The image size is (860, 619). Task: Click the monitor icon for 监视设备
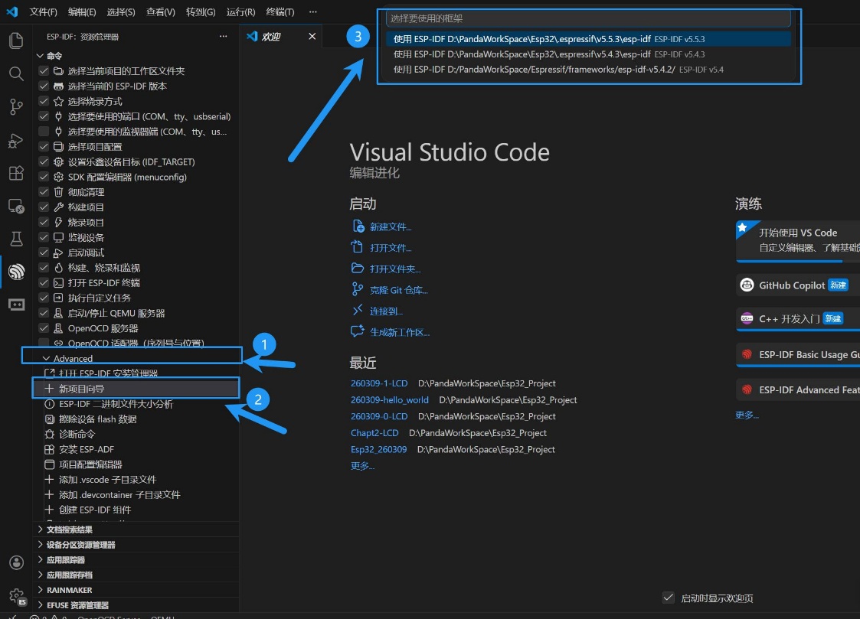[59, 237]
